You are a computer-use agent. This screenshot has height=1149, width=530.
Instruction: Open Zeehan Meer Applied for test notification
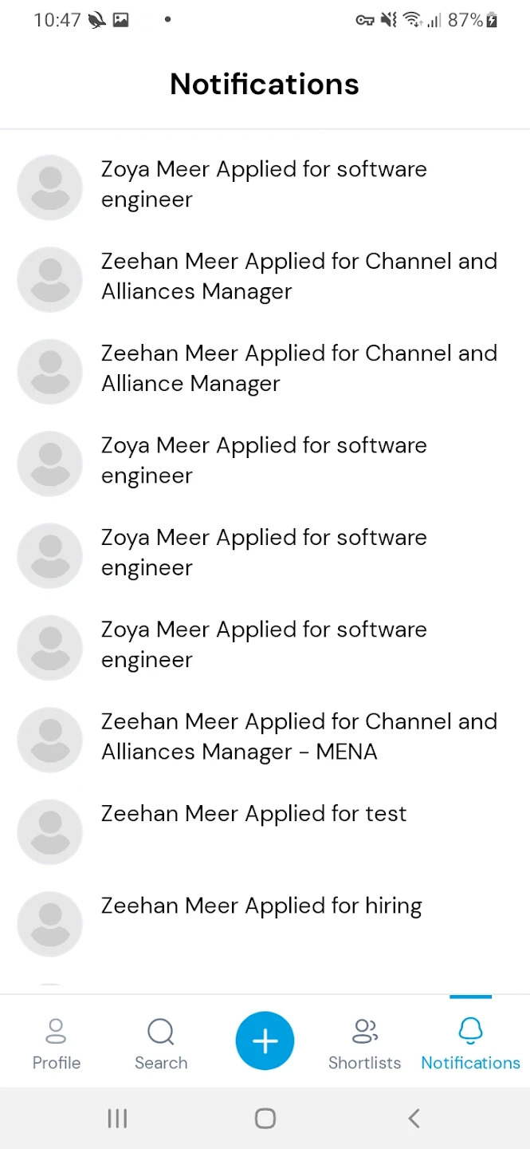click(265, 831)
